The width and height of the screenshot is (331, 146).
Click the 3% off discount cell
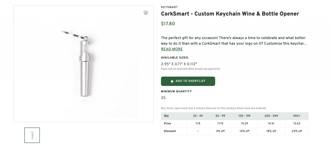tap(220, 131)
